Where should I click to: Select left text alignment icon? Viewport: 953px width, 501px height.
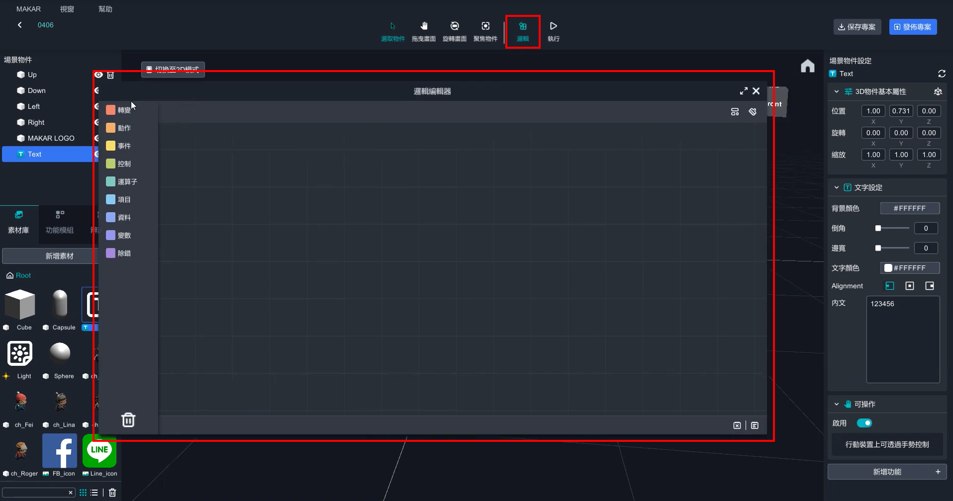tap(890, 286)
